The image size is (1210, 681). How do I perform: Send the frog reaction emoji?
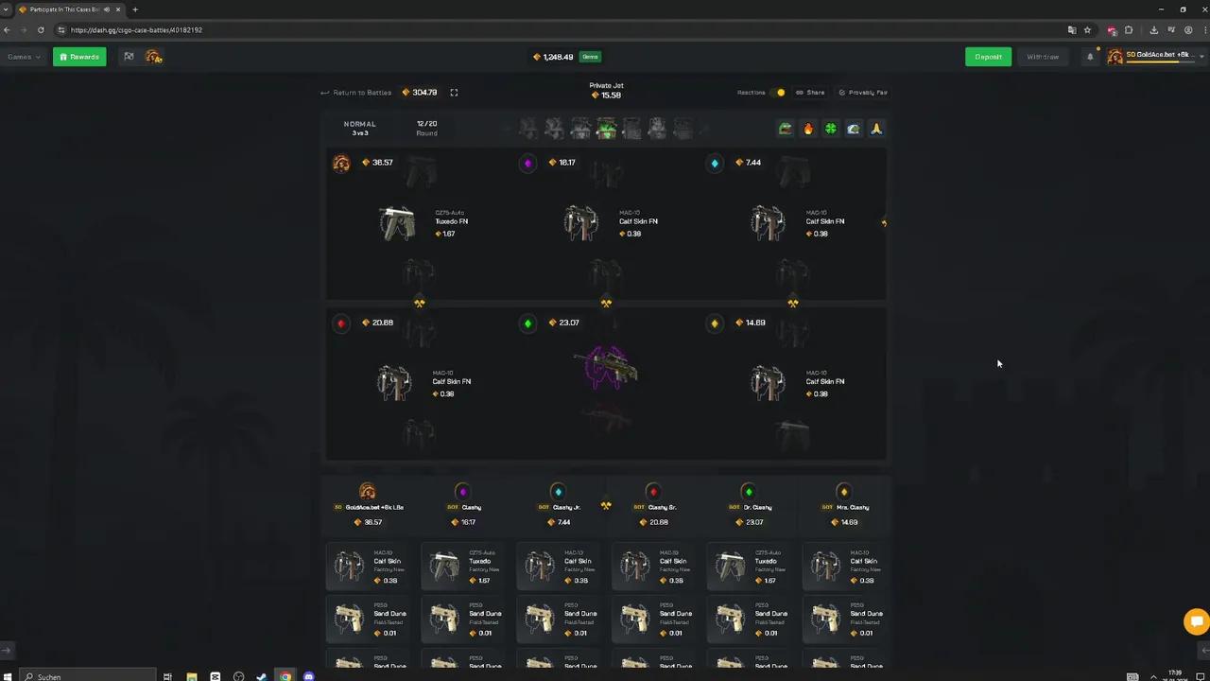click(x=786, y=129)
